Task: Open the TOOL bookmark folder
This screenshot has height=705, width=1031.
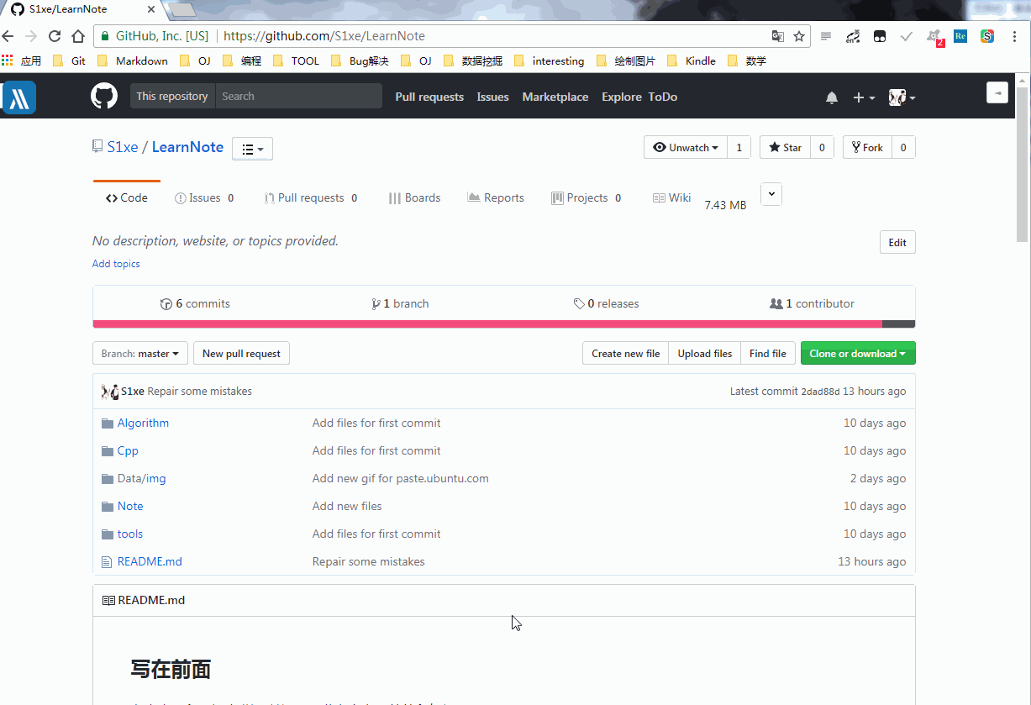Action: pos(296,61)
